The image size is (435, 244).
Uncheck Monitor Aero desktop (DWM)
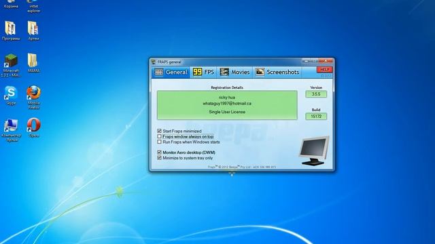159,152
